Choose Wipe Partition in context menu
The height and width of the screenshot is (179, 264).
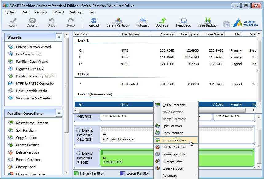click(176, 168)
